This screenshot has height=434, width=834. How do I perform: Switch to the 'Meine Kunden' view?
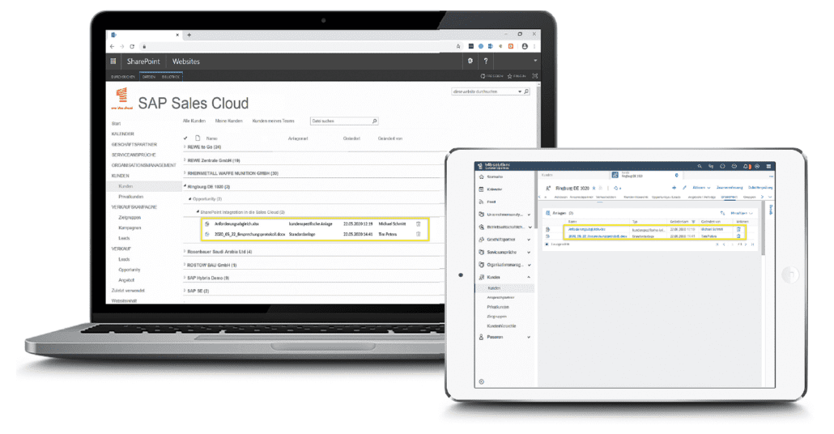(x=228, y=121)
